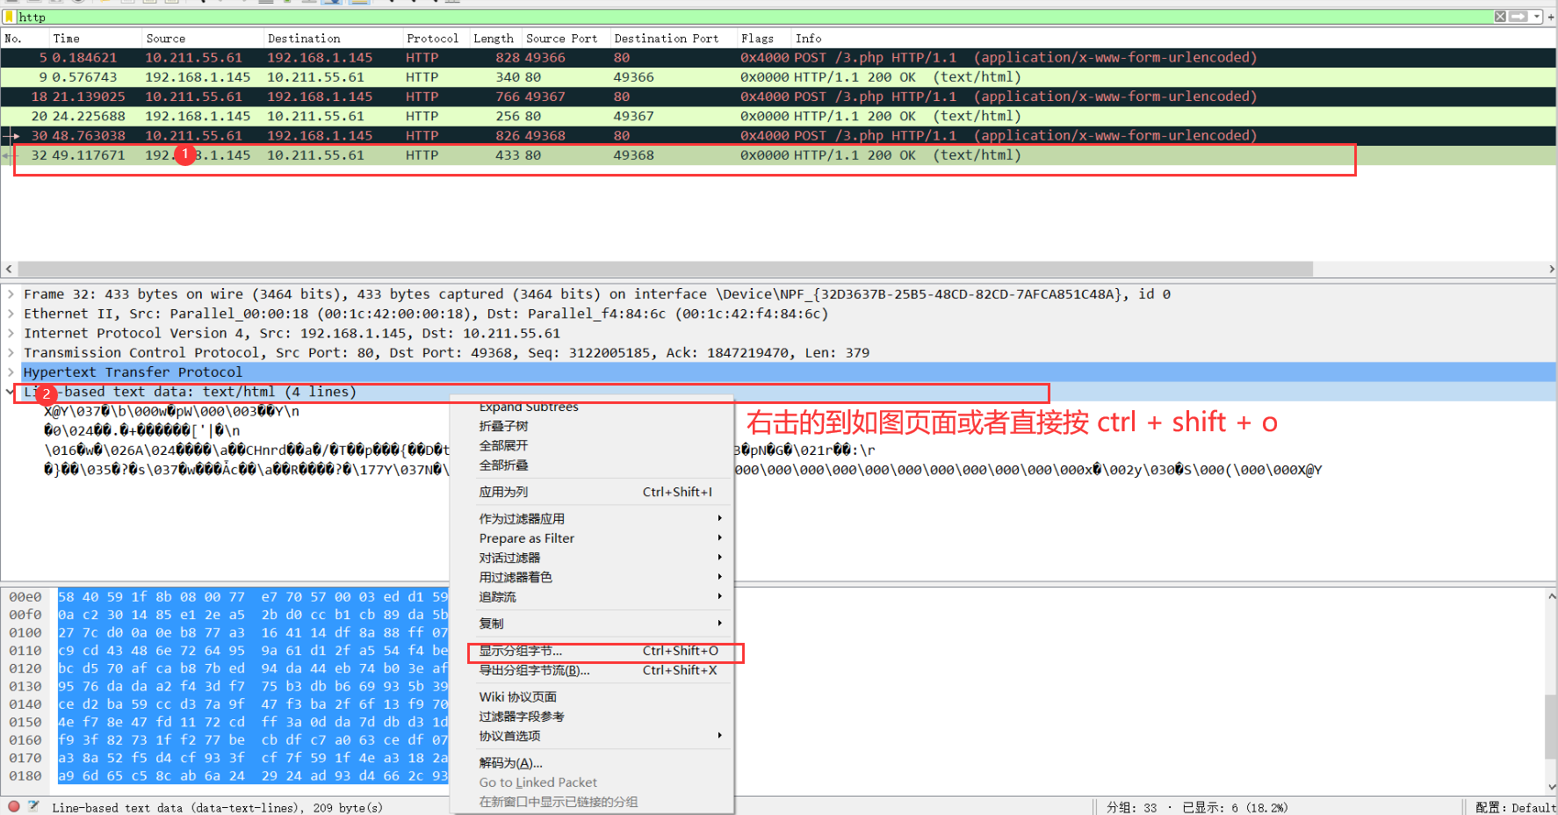Click the packet list scroll-left arrow
This screenshot has width=1558, height=815.
pos(9,269)
